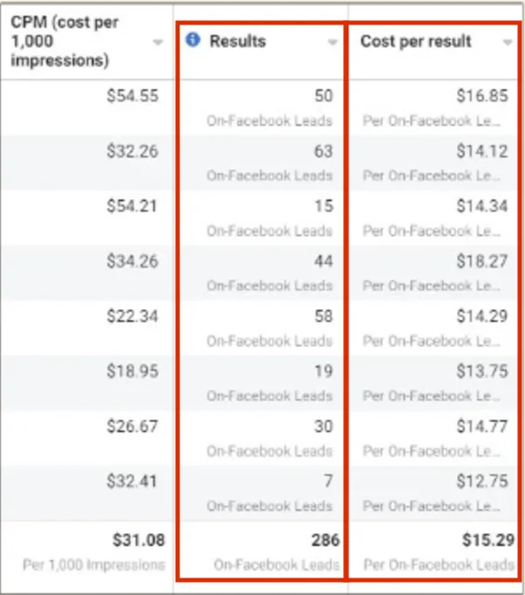Select the $12.75 cost per result cell
This screenshot has height=595, width=525.
(481, 481)
